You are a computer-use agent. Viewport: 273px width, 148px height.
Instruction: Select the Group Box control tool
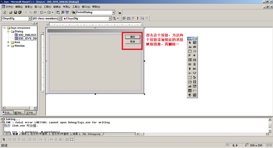point(190,51)
